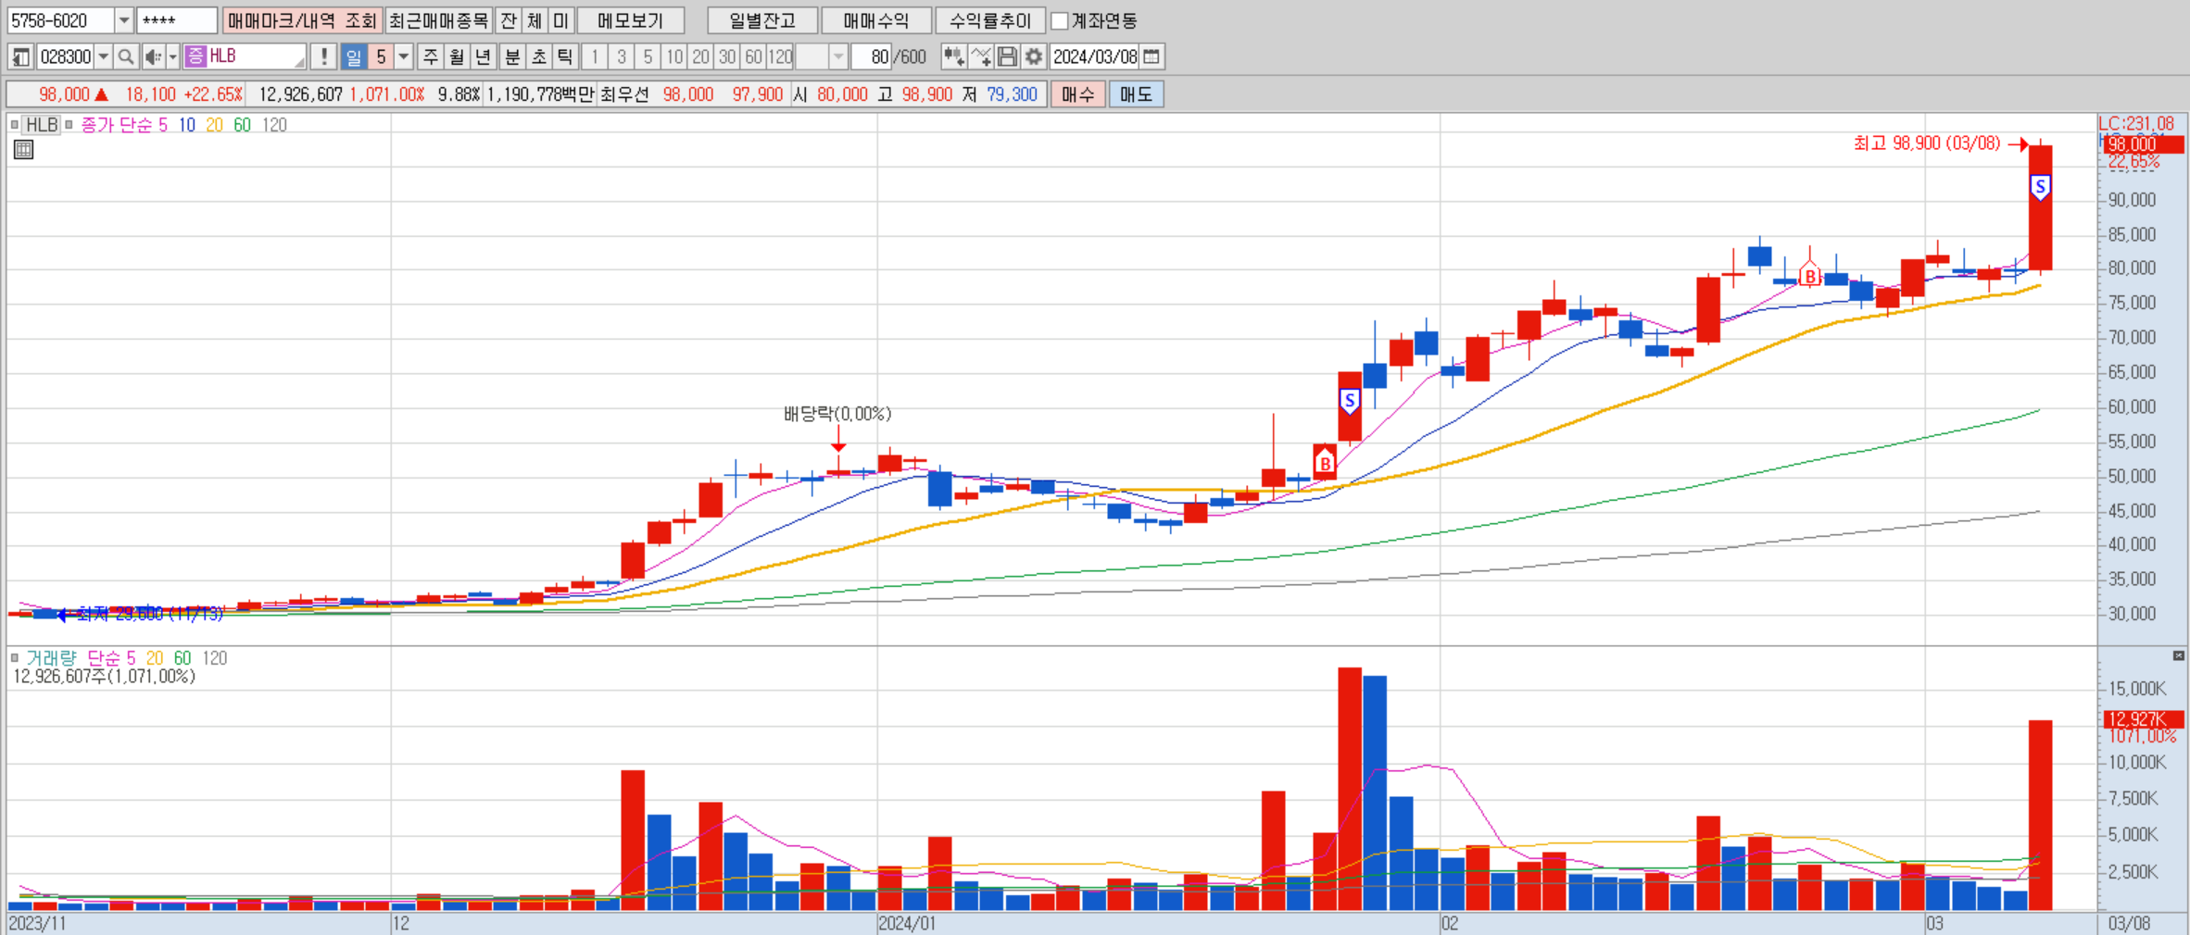2190x935 pixels.
Task: Click 매매수익 button
Action: point(876,20)
